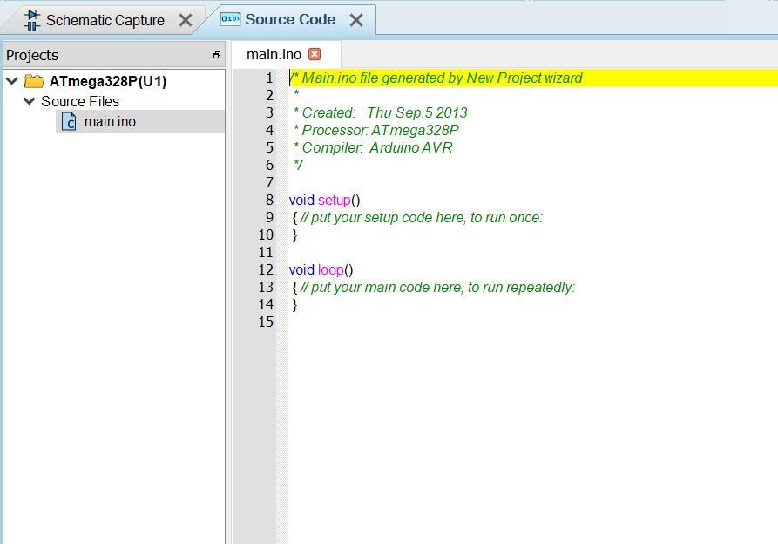Close the Source Code tab

355,20
